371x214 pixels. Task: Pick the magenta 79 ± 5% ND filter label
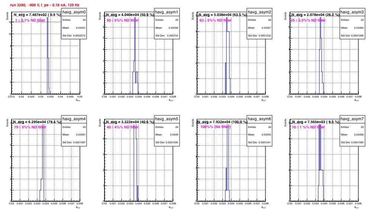tap(30, 127)
